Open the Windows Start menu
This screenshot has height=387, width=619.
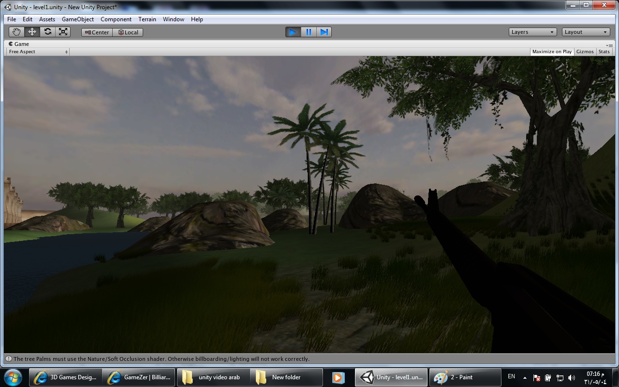pyautogui.click(x=13, y=377)
